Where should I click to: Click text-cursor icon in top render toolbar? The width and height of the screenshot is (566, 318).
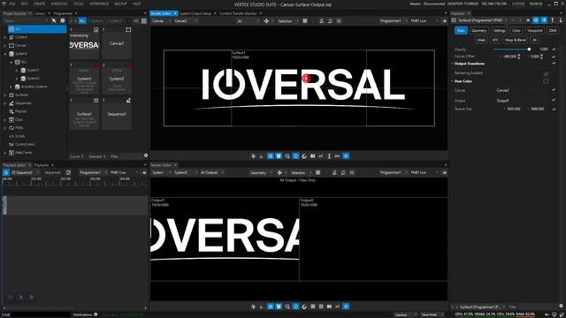coord(329,155)
